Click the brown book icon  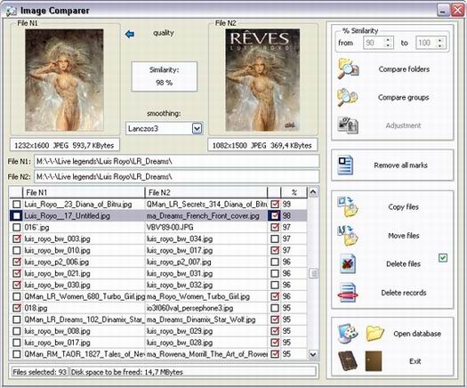pos(348,361)
